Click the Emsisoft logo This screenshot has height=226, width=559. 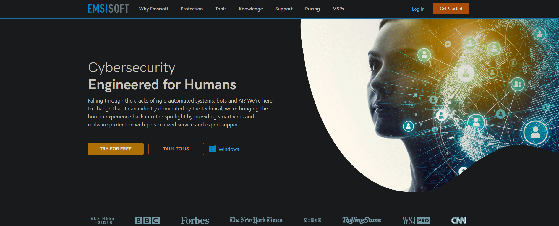(x=108, y=9)
